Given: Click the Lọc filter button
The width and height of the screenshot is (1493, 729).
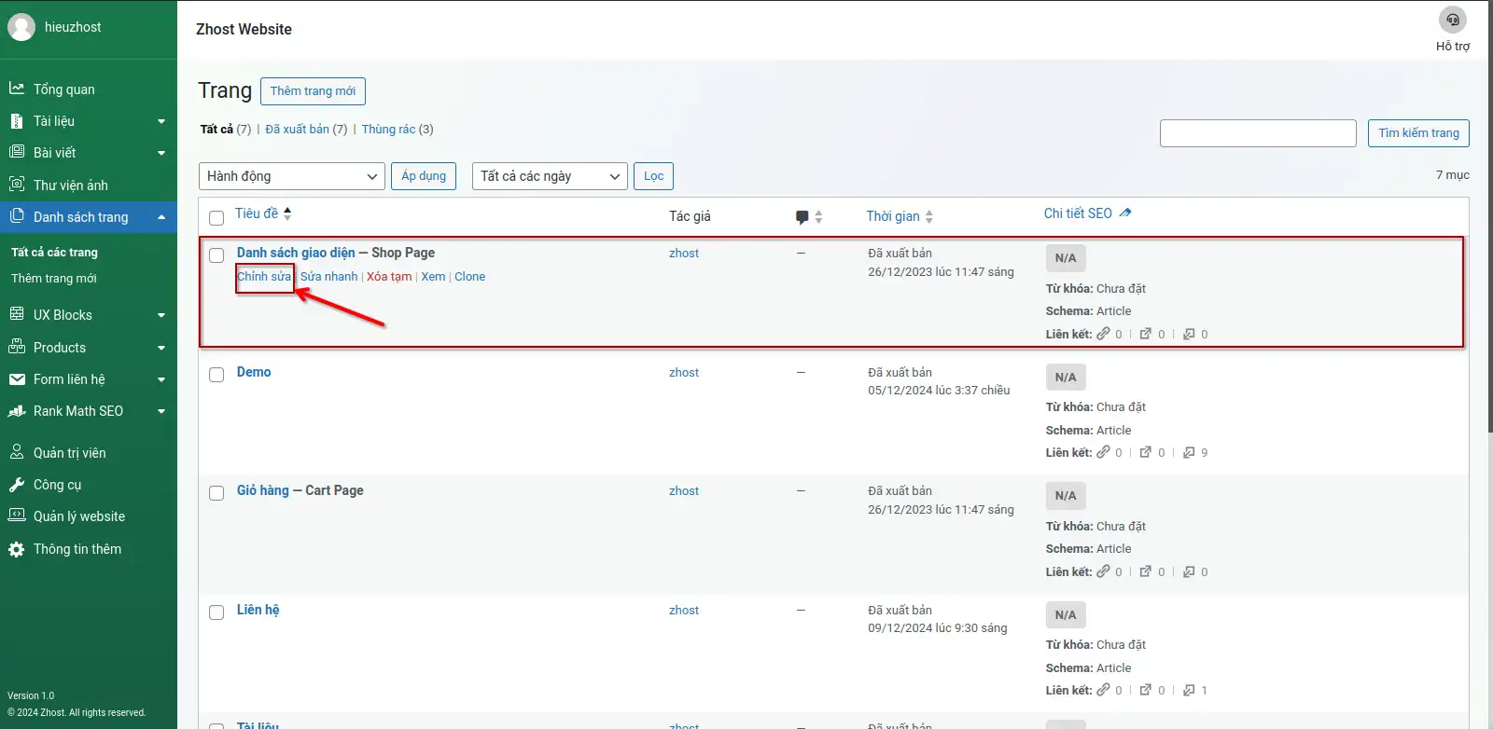Looking at the screenshot, I should pyautogui.click(x=654, y=176).
